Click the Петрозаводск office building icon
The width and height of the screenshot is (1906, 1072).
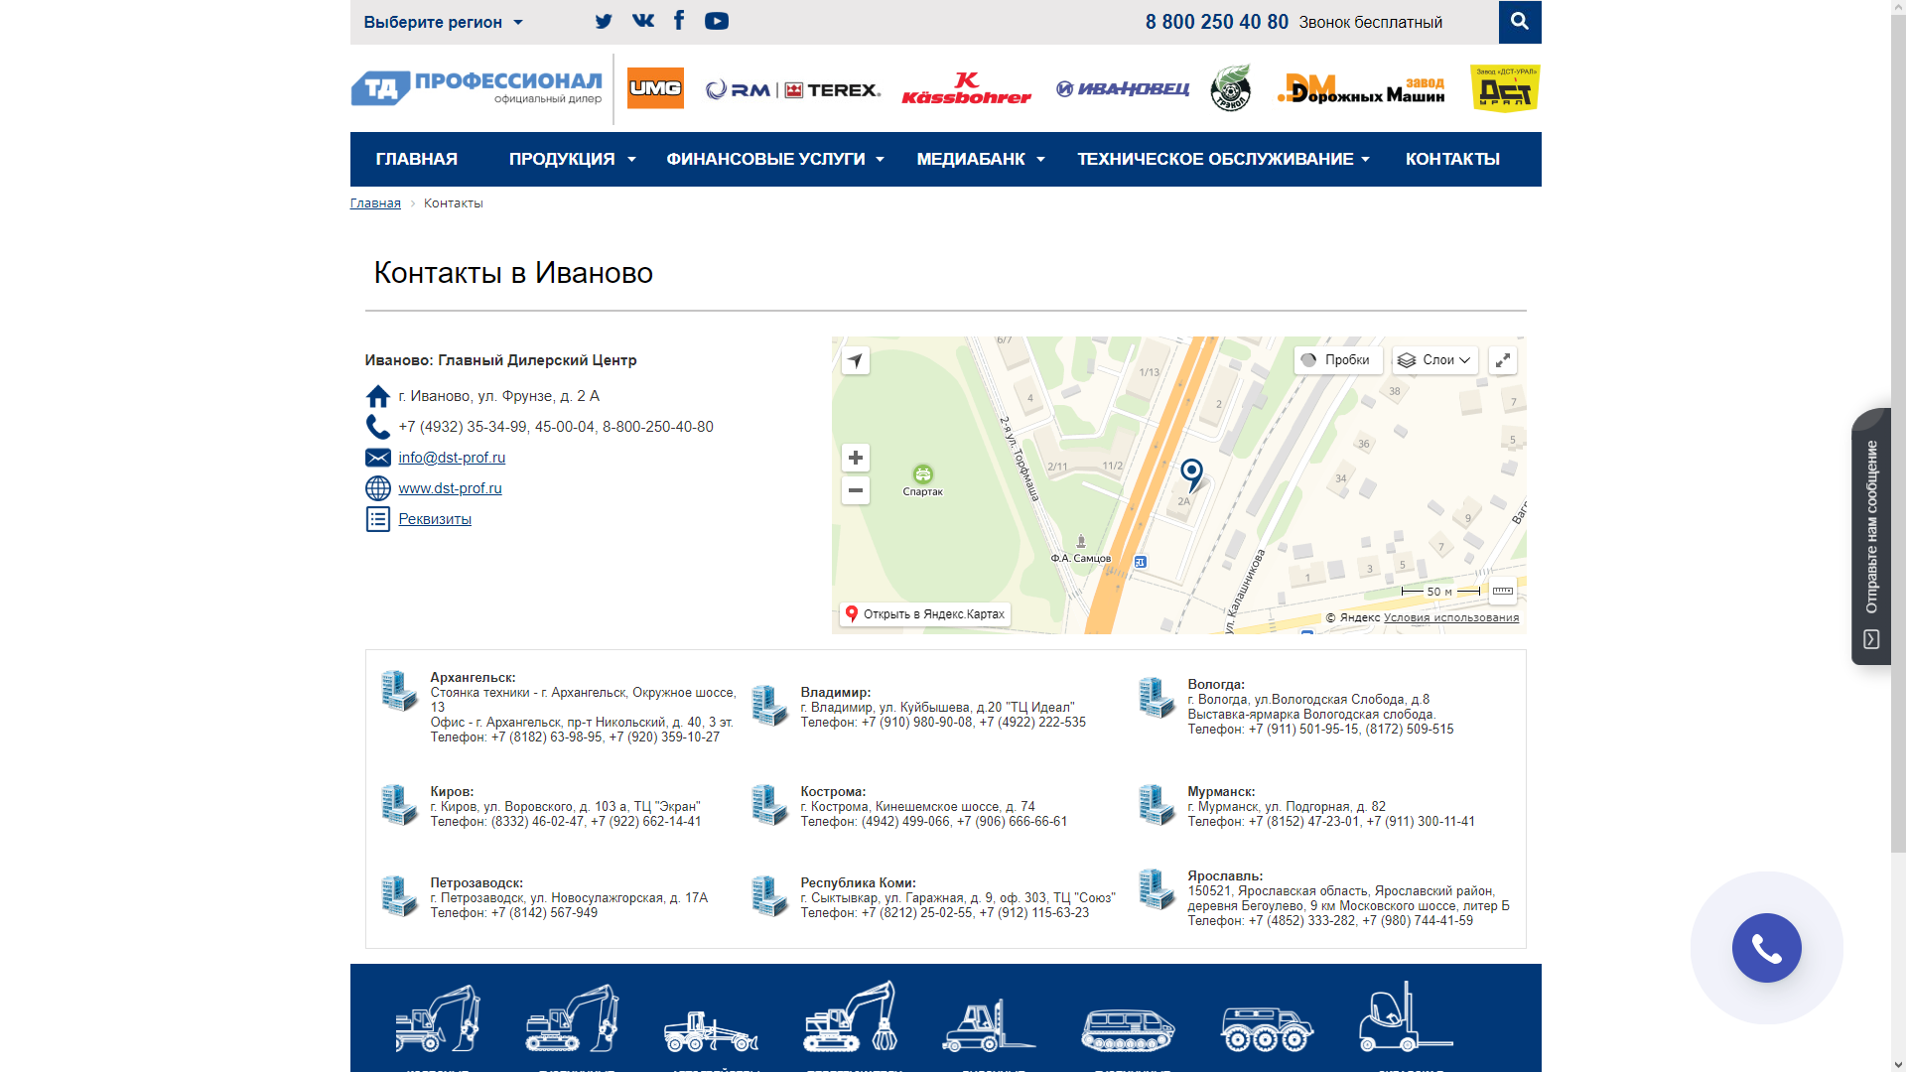[400, 895]
